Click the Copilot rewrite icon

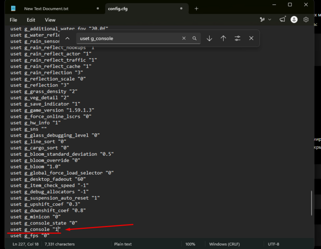point(262,20)
